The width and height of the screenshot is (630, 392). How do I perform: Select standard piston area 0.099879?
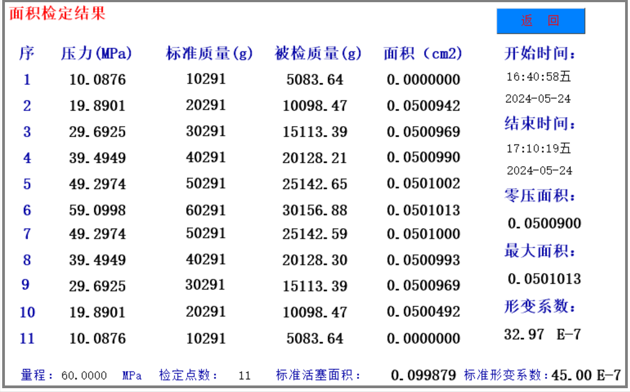pos(423,376)
